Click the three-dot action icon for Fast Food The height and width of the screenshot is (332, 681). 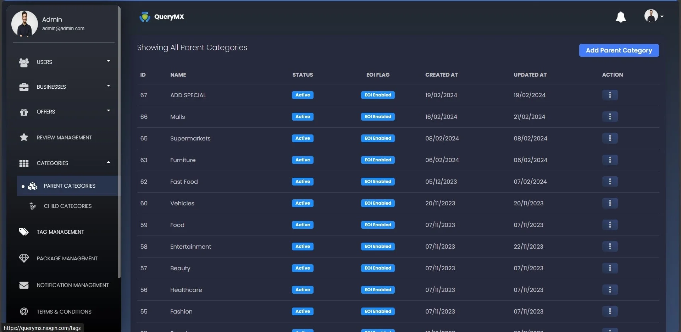click(610, 182)
